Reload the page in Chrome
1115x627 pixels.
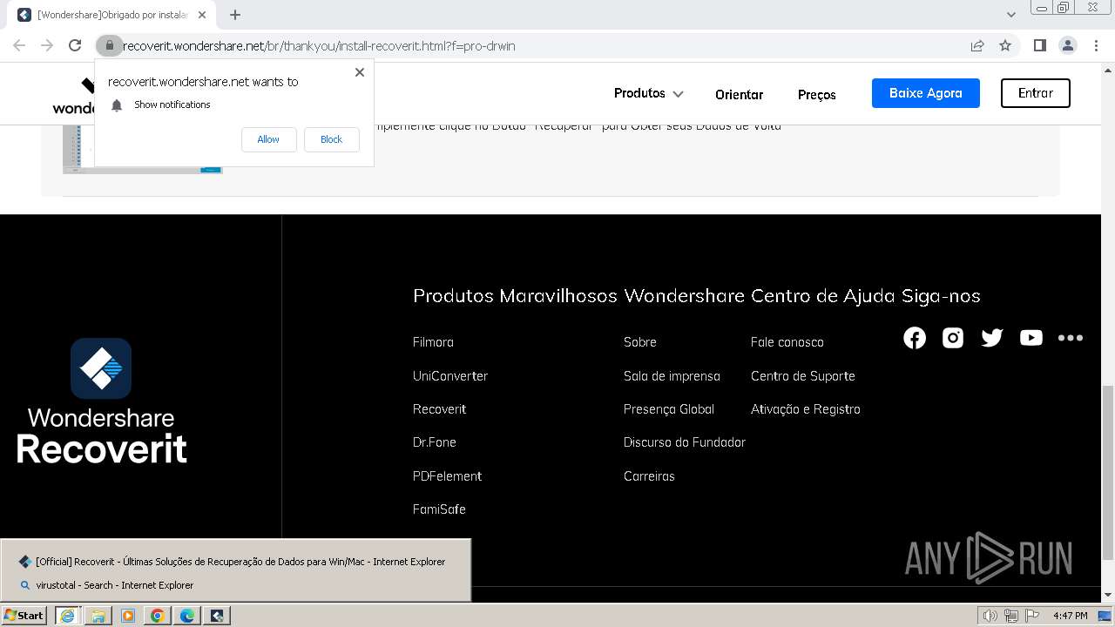coord(75,46)
